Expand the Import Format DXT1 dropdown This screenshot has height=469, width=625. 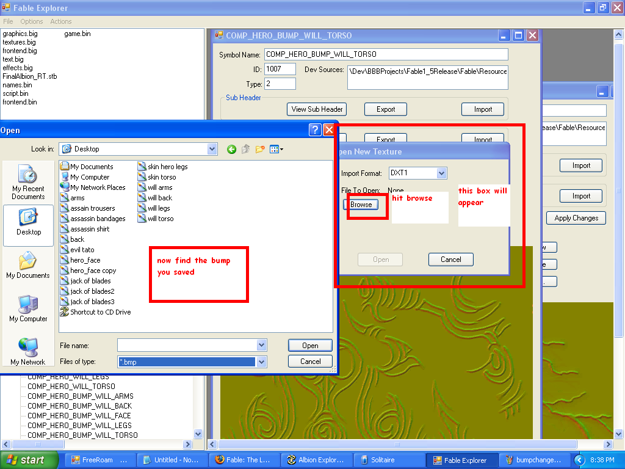coord(442,173)
